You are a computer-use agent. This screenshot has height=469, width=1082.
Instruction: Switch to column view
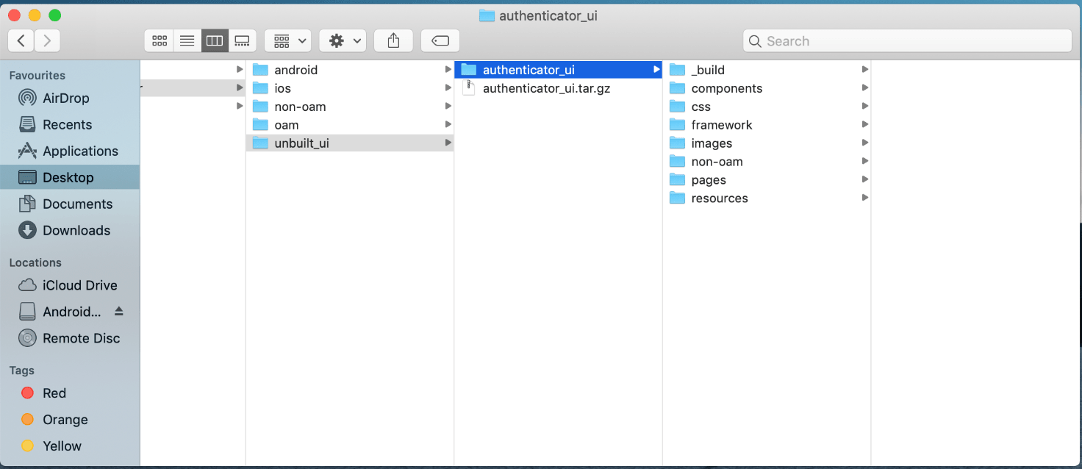click(x=214, y=40)
